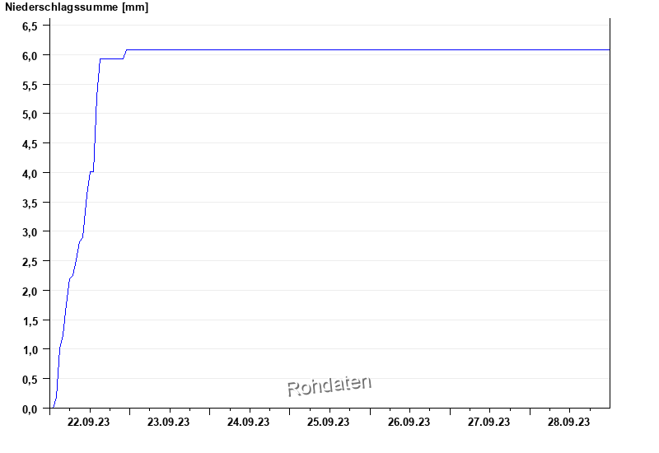Select the 6,0 y-axis label
The width and height of the screenshot is (659, 453).
point(30,56)
